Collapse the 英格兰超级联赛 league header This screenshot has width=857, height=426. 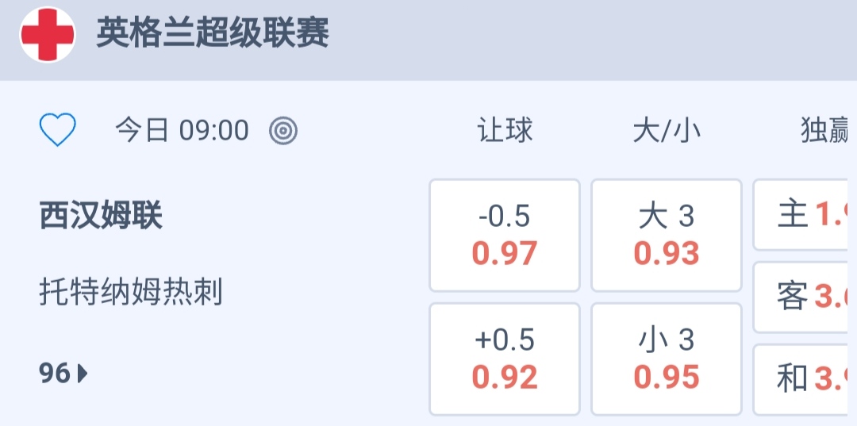pyautogui.click(x=213, y=34)
